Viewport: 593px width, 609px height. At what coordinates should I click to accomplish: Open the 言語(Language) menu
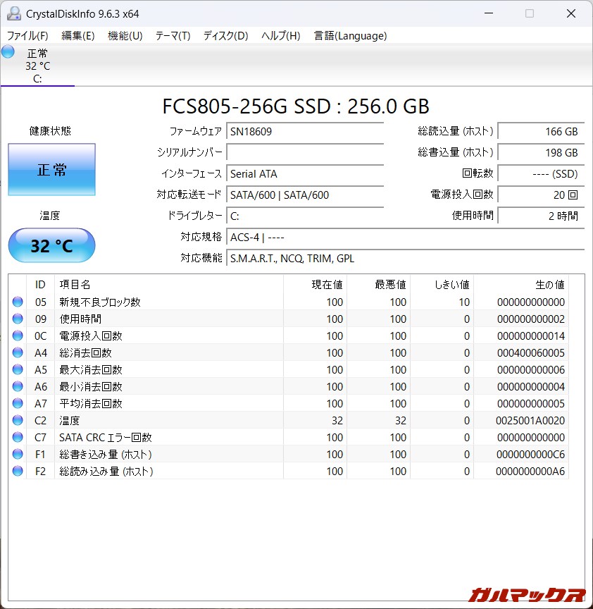[x=350, y=35]
